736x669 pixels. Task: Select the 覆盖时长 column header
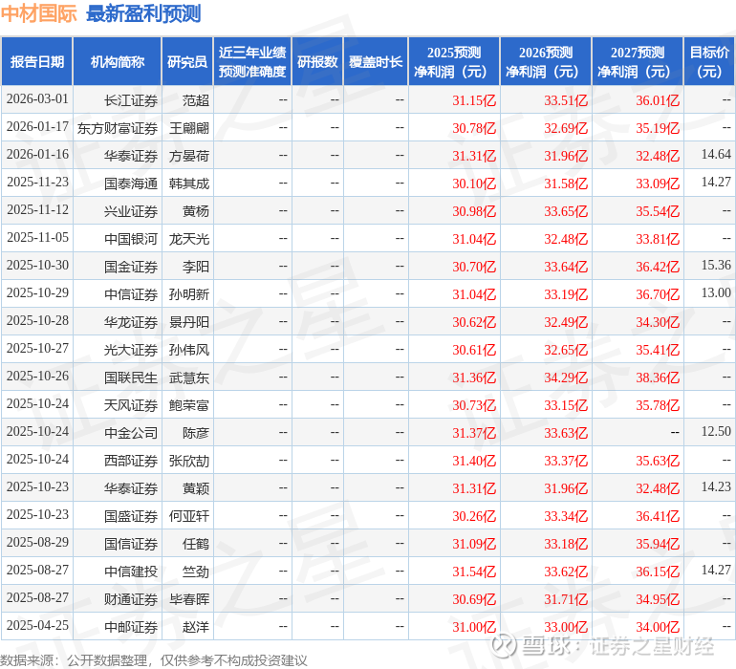point(376,62)
